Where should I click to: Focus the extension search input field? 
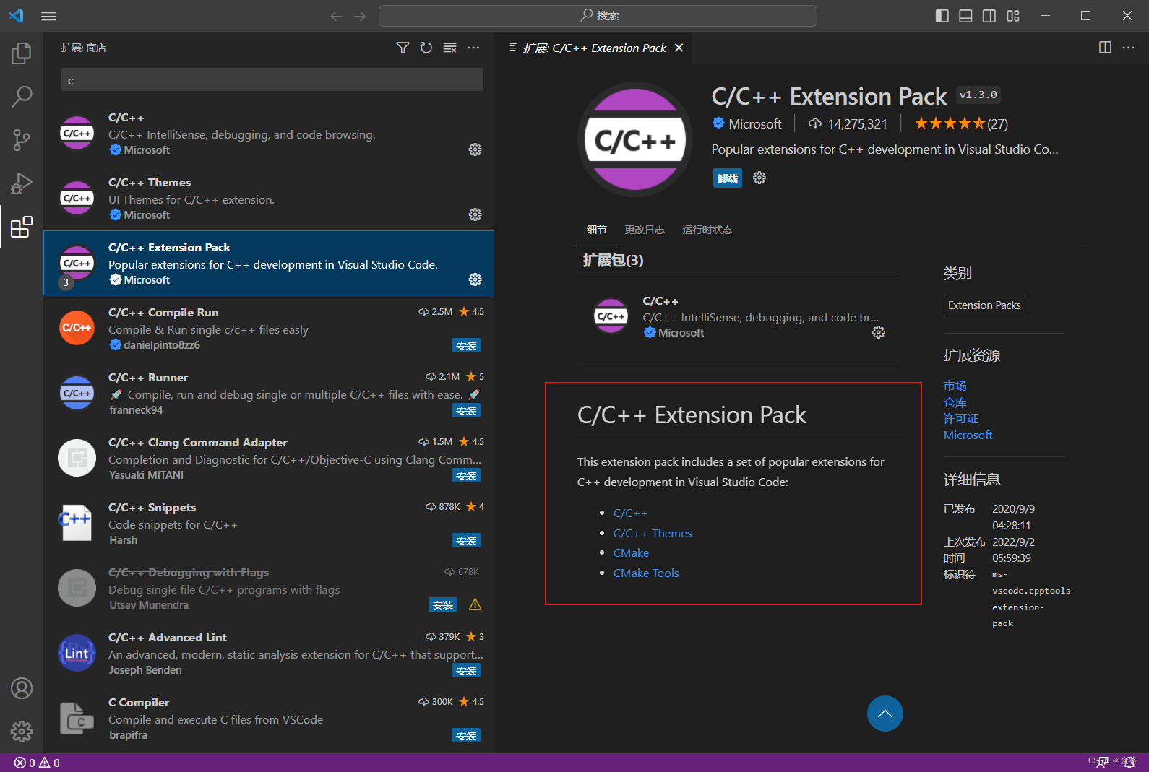click(x=272, y=79)
